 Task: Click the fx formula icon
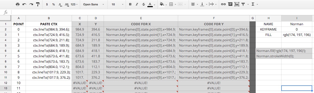tap(6, 12)
